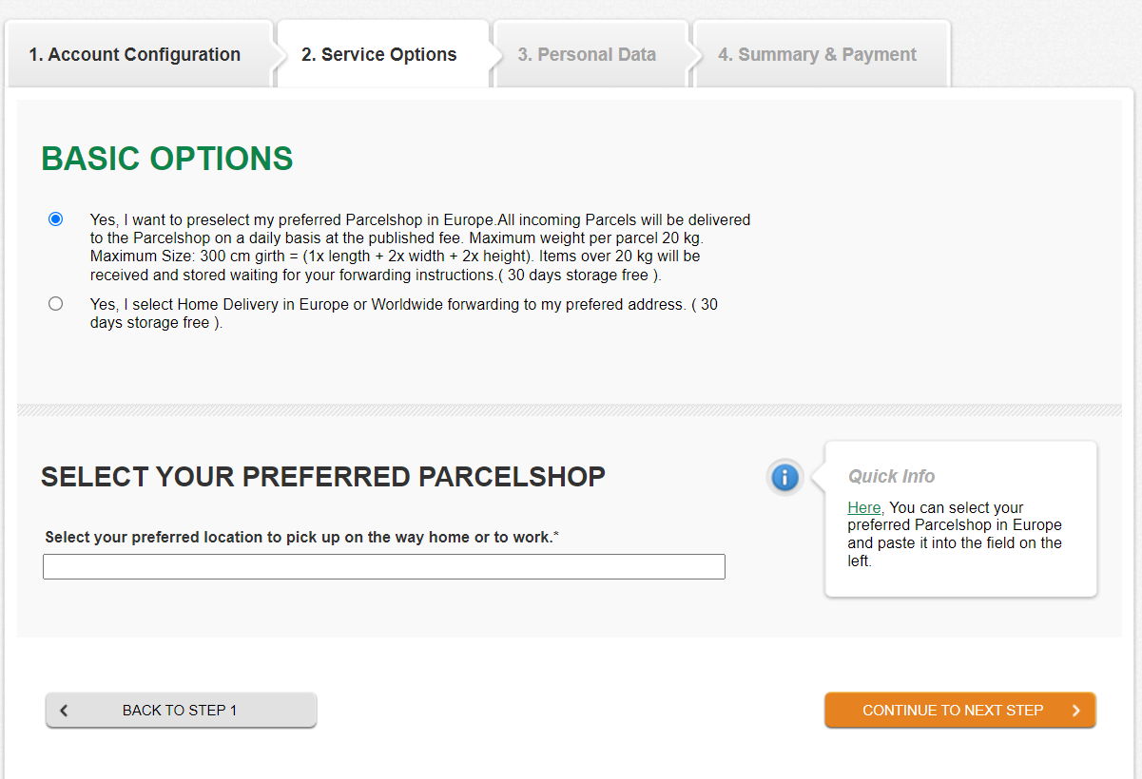
Task: Click the BASIC OPTIONS heading
Action: [x=167, y=159]
